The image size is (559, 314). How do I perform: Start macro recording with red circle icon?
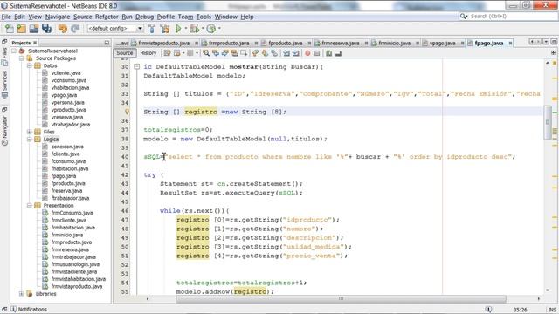point(307,53)
